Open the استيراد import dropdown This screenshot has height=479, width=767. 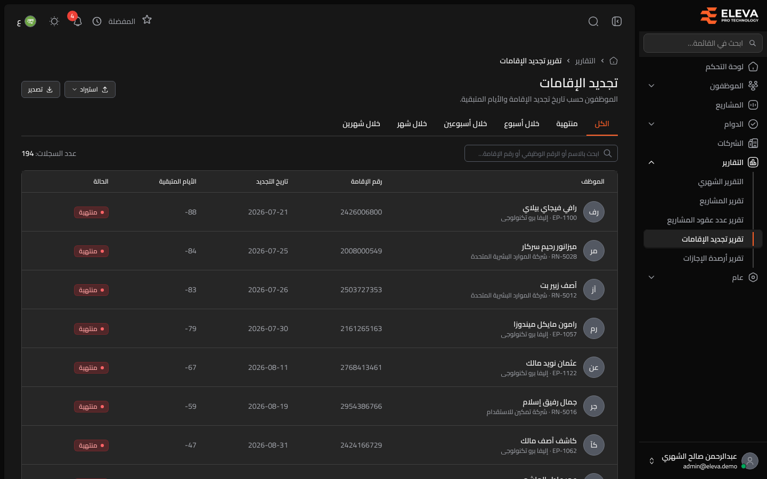tap(90, 89)
